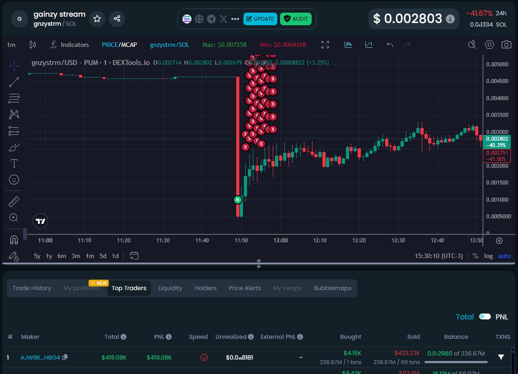The width and height of the screenshot is (518, 374).
Task: Open maker AJW8K...HBG4 wallet link
Action: pyautogui.click(x=40, y=357)
